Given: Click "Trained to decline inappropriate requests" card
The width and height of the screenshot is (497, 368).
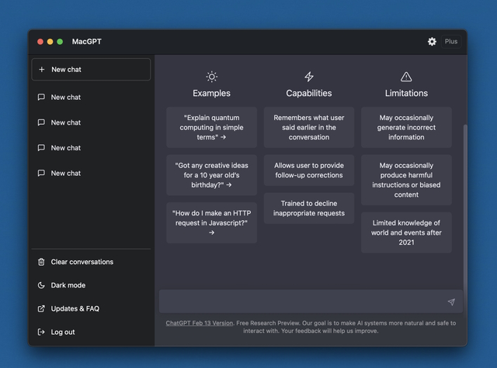Looking at the screenshot, I should [x=309, y=208].
